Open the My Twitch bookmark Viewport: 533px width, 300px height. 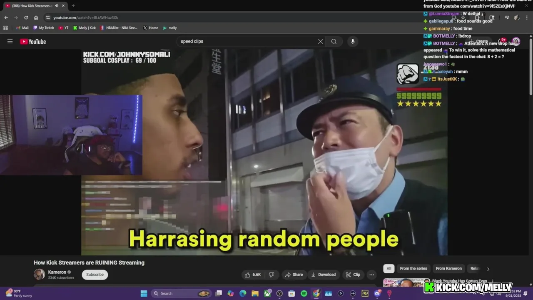(43, 28)
